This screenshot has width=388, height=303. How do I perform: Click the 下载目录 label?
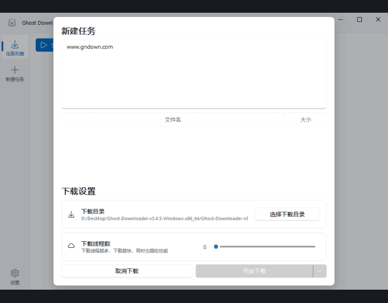pos(93,211)
